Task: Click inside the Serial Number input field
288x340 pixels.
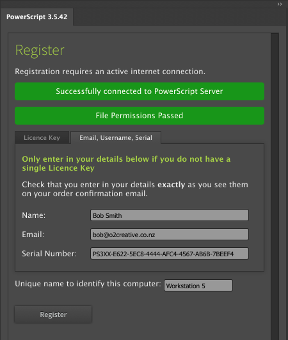Action: tap(170, 254)
